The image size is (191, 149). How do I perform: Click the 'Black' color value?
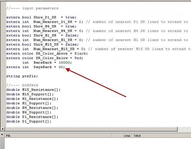(80, 54)
